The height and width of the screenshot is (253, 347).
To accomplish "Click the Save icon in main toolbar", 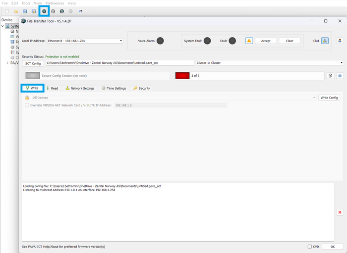I will [25, 11].
